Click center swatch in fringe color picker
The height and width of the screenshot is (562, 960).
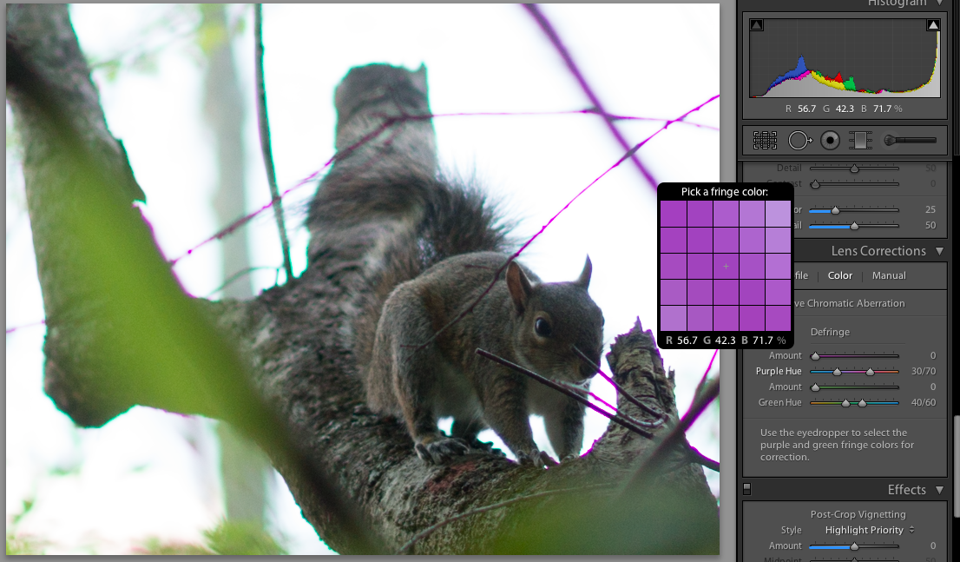pos(726,266)
